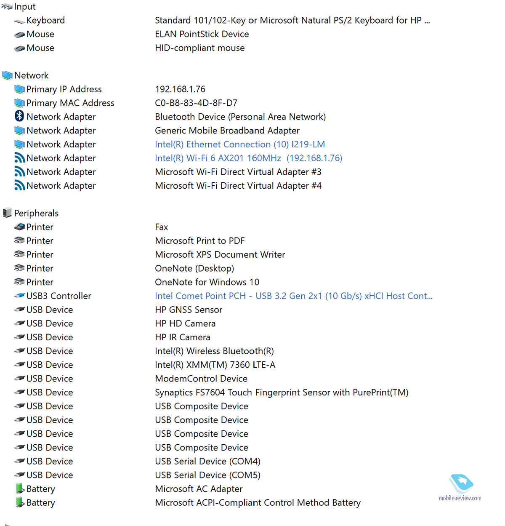Follow the Intel Comet Point PCH USB link

(293, 296)
